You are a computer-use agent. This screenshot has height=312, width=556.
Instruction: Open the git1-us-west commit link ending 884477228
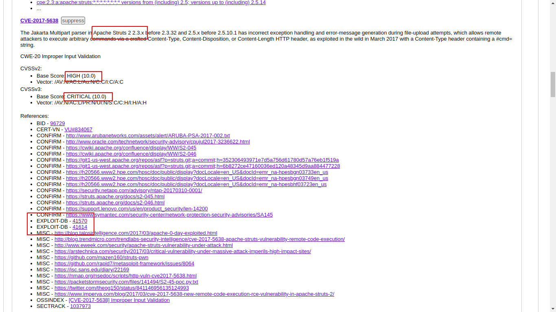pyautogui.click(x=203, y=166)
